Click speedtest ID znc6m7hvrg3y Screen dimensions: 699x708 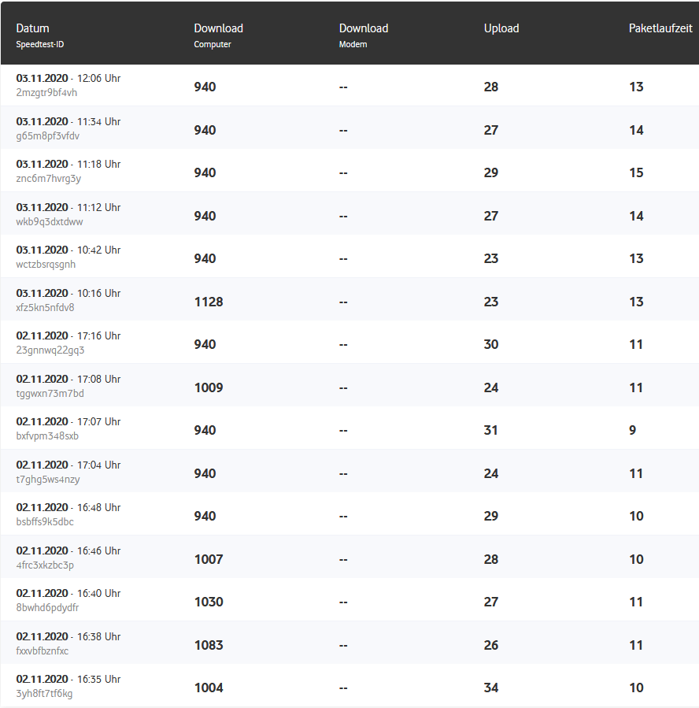48,179
